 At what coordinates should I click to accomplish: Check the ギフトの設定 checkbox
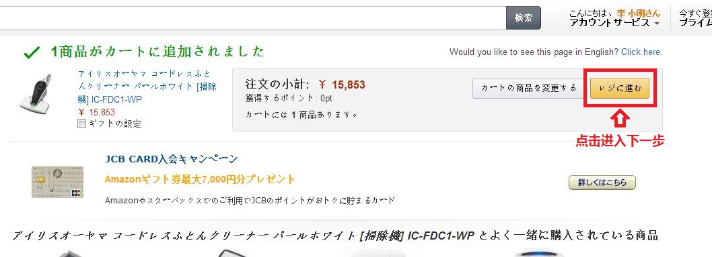click(x=81, y=124)
